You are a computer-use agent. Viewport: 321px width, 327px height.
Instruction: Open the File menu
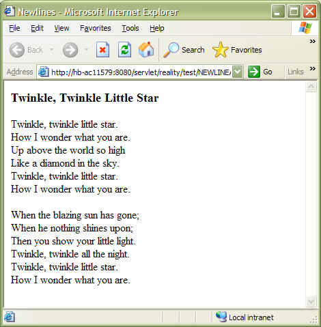(x=14, y=28)
